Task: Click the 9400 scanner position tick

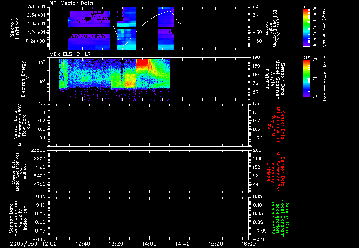Action: (40, 176)
